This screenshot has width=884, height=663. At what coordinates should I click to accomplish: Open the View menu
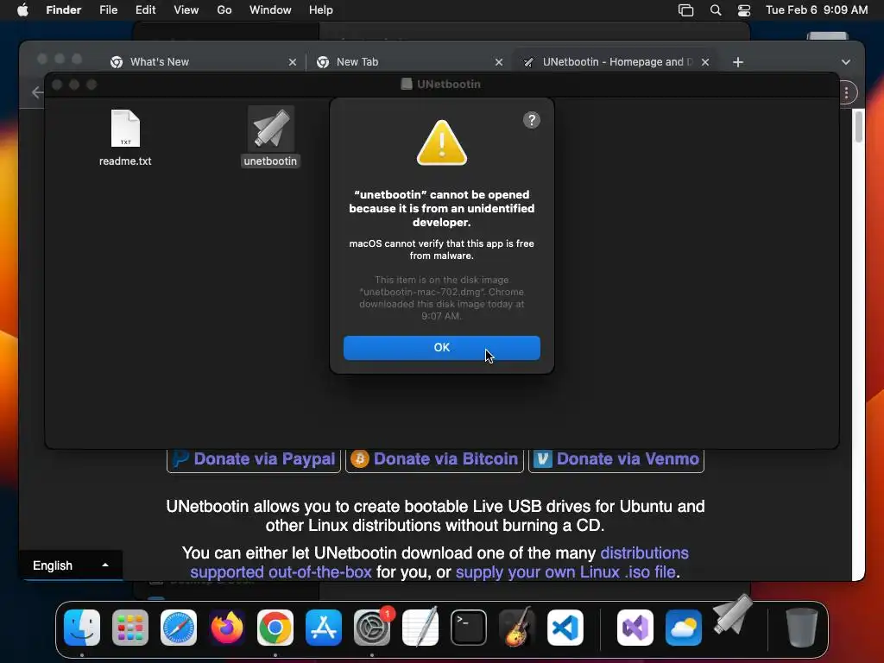tap(186, 9)
